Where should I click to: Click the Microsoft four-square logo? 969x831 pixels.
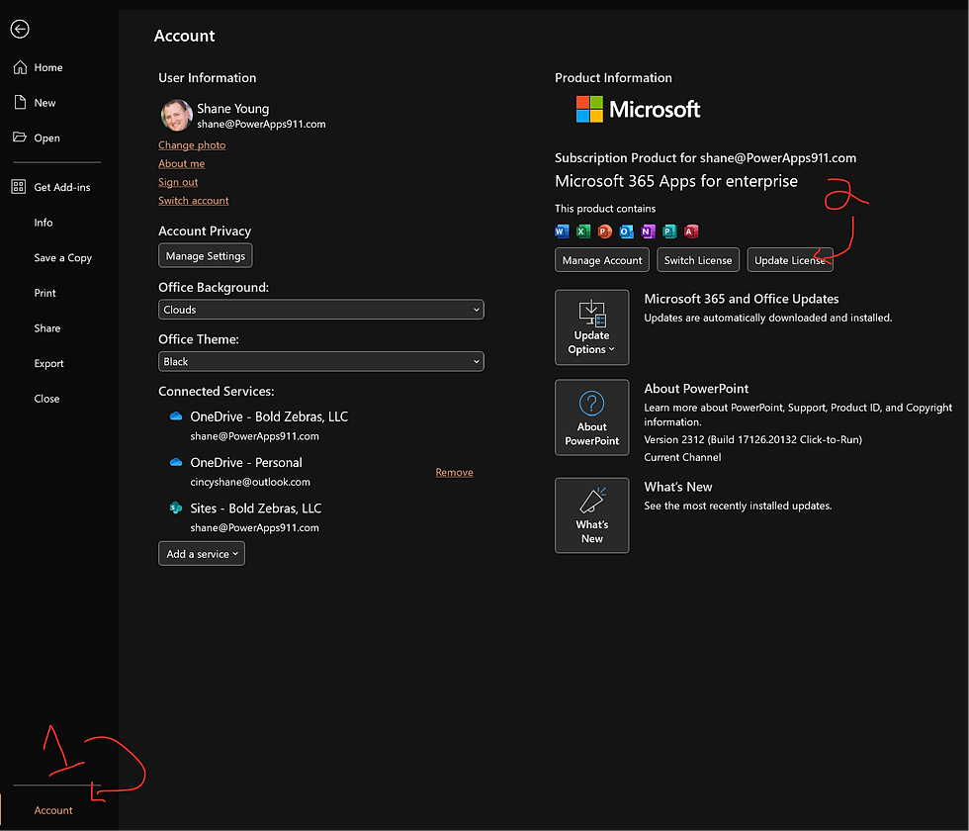pos(589,109)
